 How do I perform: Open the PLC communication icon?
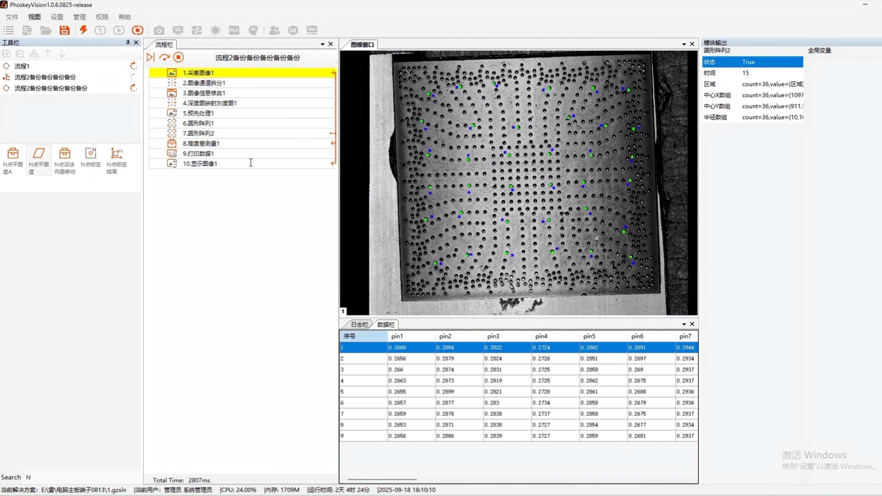(x=234, y=30)
